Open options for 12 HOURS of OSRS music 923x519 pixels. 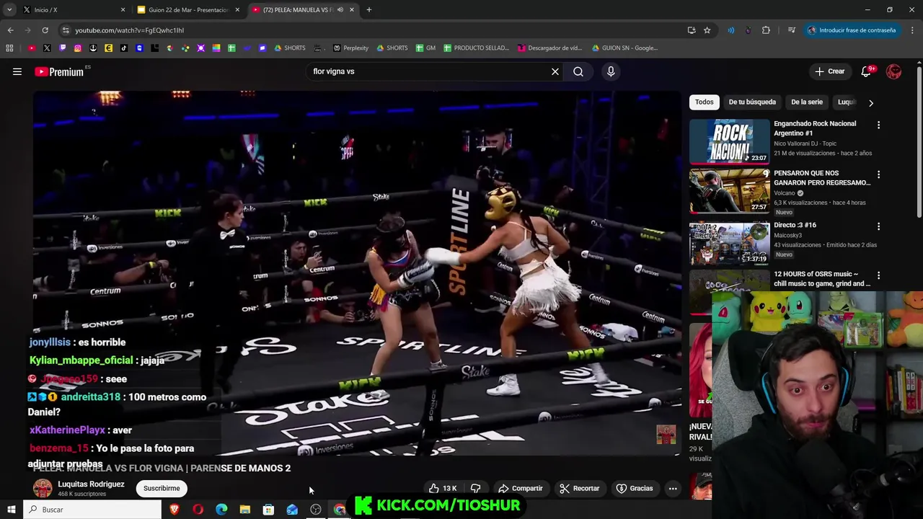878,275
